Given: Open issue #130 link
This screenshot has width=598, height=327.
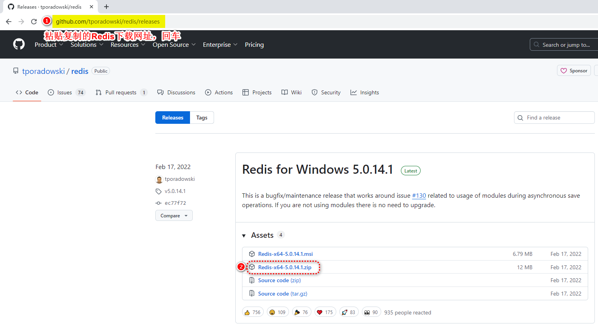Looking at the screenshot, I should click(x=419, y=195).
